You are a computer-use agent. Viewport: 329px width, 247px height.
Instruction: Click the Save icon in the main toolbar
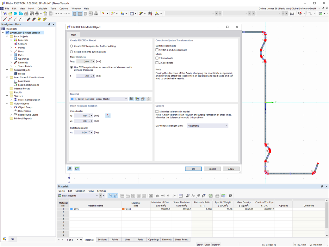coord(32,13)
